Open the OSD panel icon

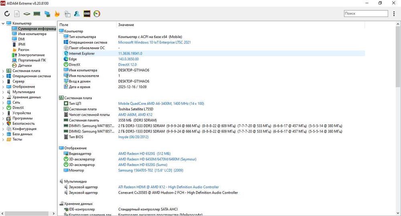click(87, 14)
